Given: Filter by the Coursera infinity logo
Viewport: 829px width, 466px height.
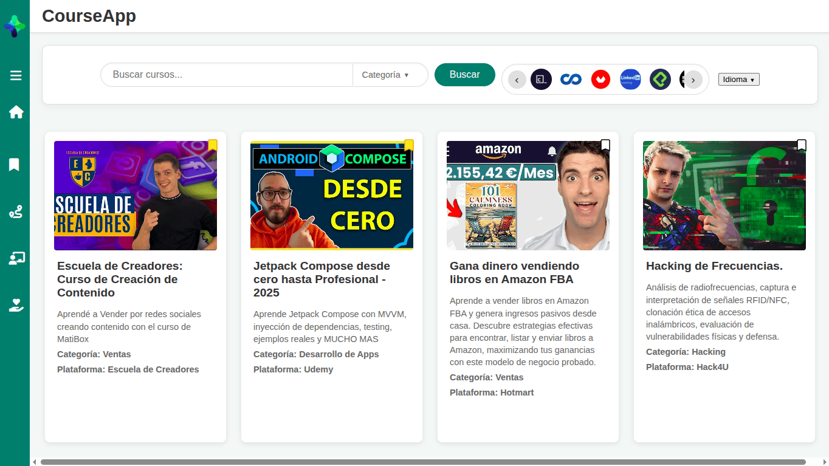Looking at the screenshot, I should click(x=571, y=80).
